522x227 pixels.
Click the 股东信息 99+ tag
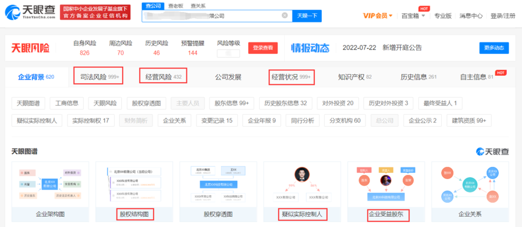[x=232, y=103]
